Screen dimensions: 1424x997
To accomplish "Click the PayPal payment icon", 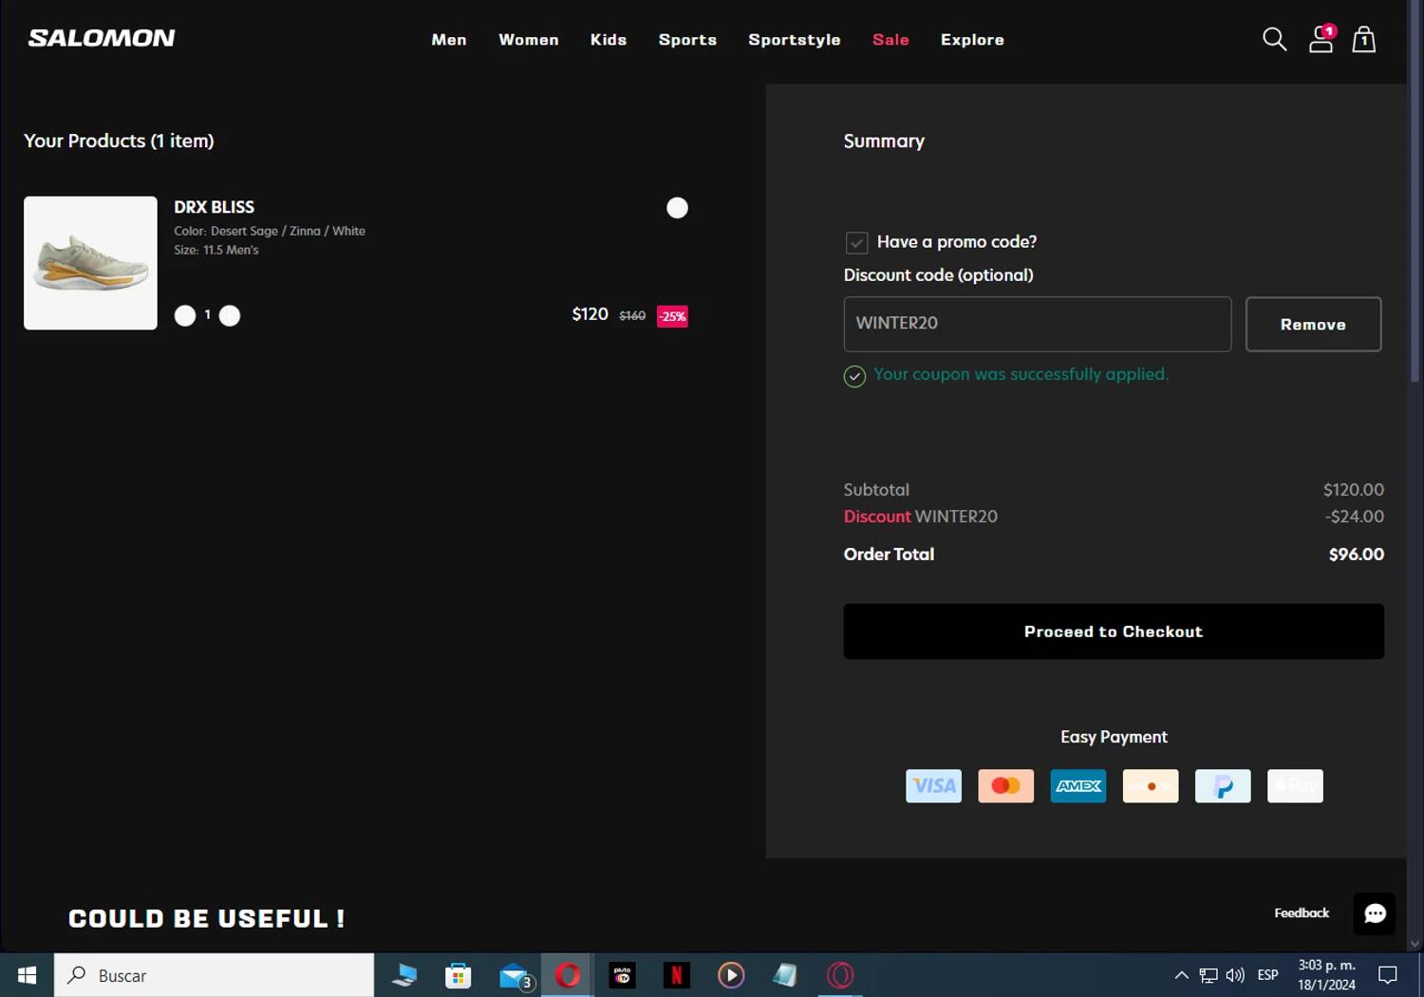I will pyautogui.click(x=1223, y=786).
